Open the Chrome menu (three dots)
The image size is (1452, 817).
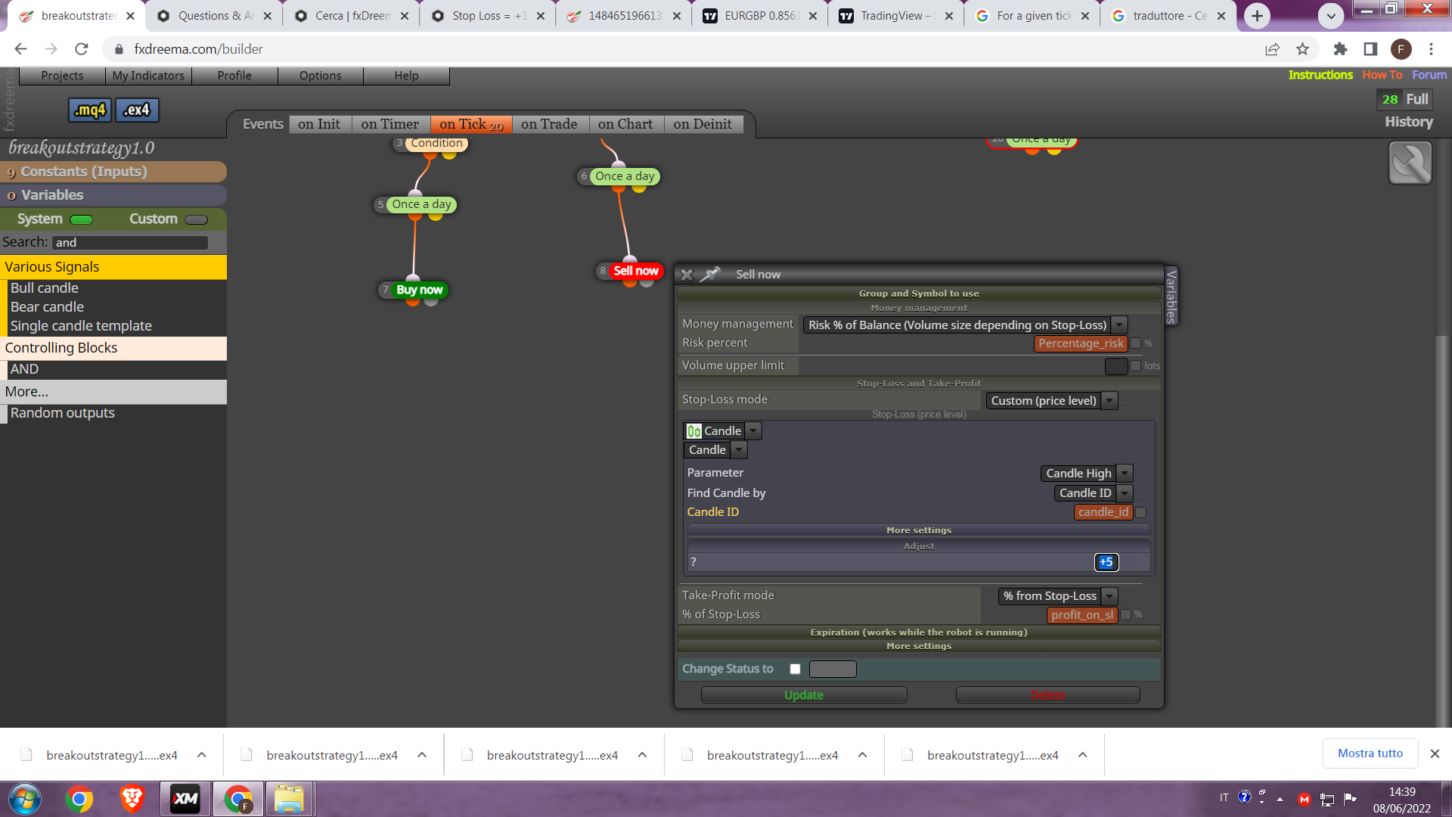1431,49
